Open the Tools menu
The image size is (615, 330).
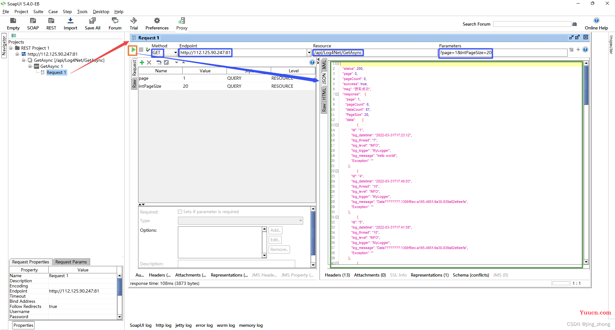(x=82, y=12)
